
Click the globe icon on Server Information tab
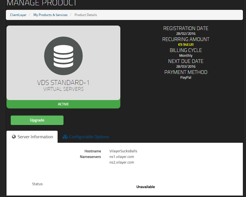[14, 137]
